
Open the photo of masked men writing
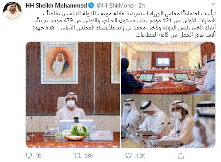click(168, 122)
